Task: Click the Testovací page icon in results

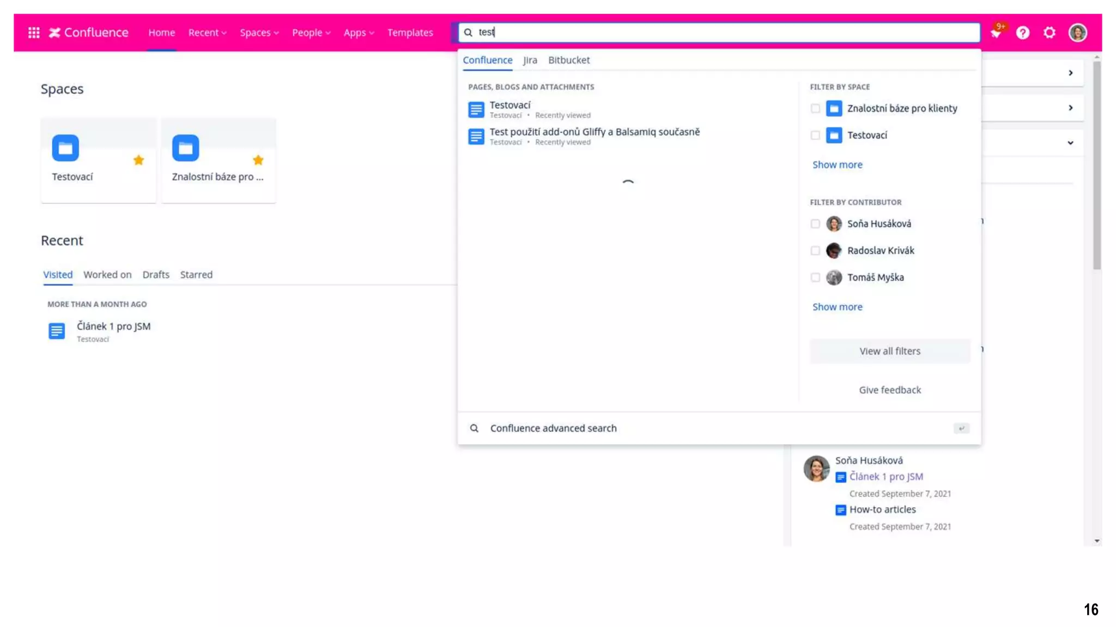Action: click(476, 109)
